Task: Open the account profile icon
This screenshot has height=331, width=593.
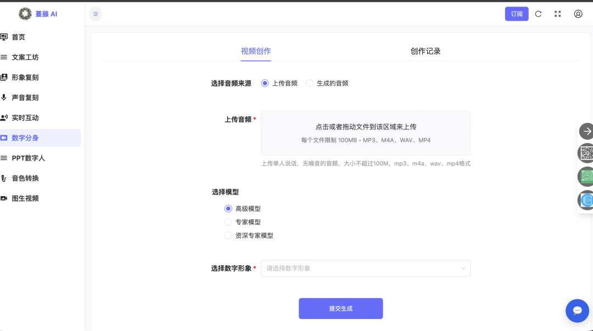Action: [x=578, y=14]
